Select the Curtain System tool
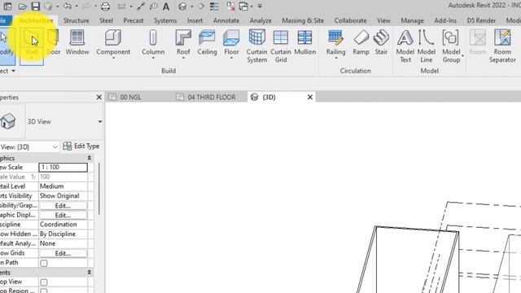521x293 pixels. (257, 46)
